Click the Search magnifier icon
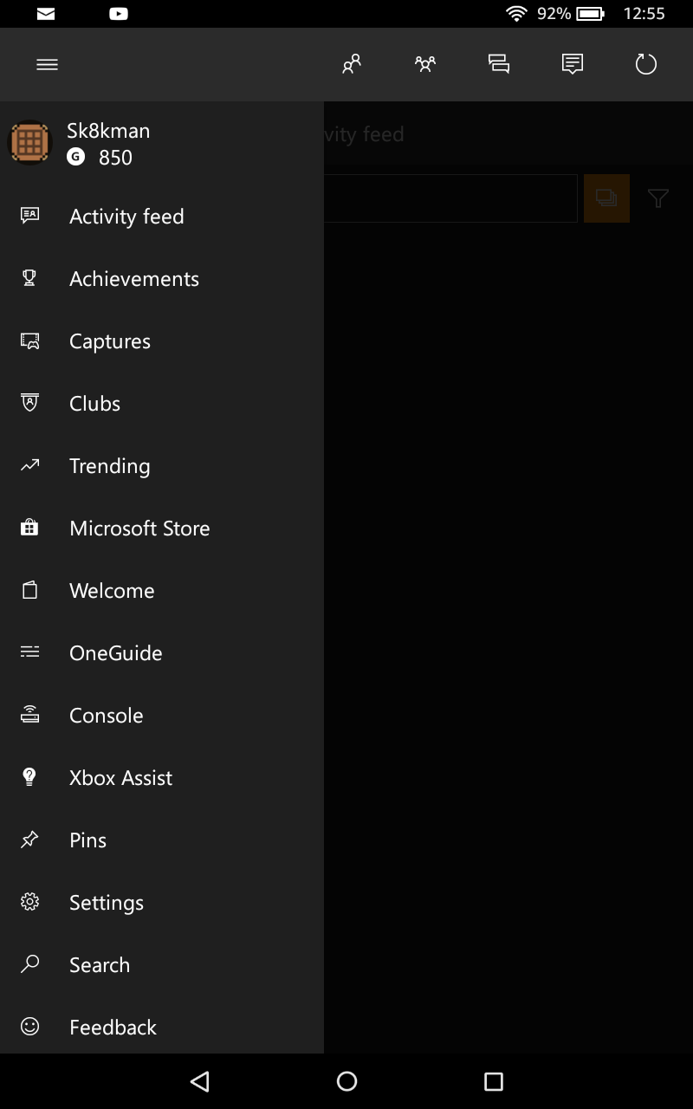 tap(29, 964)
